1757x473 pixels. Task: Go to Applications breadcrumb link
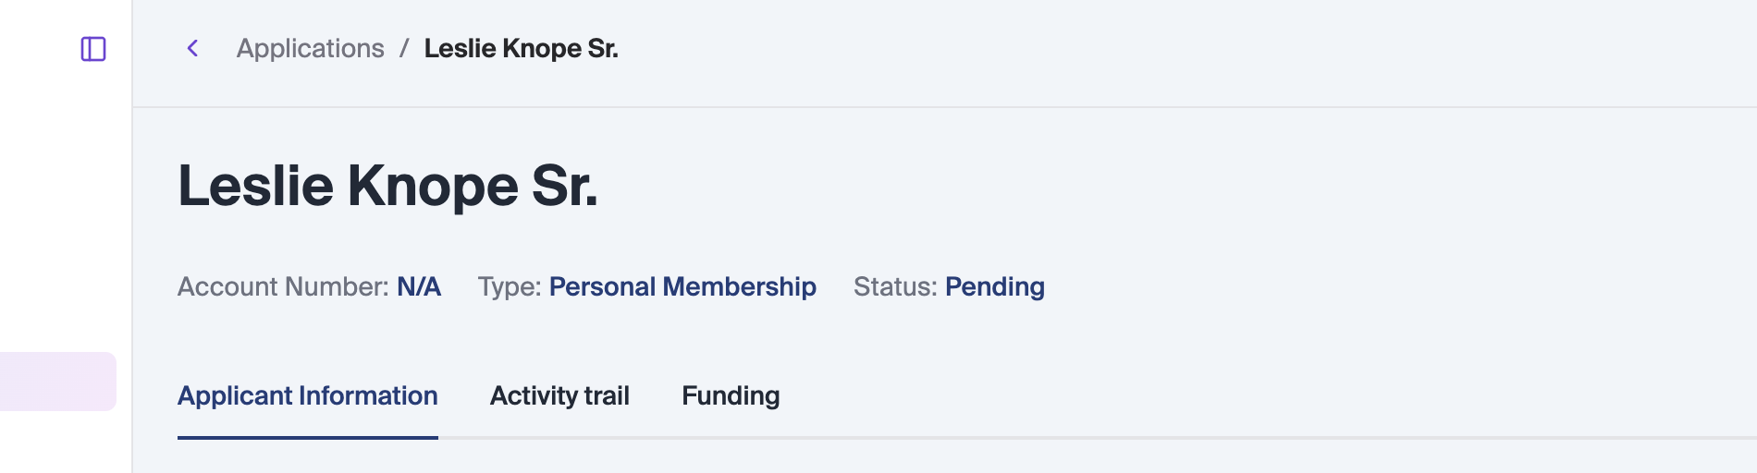(x=310, y=48)
